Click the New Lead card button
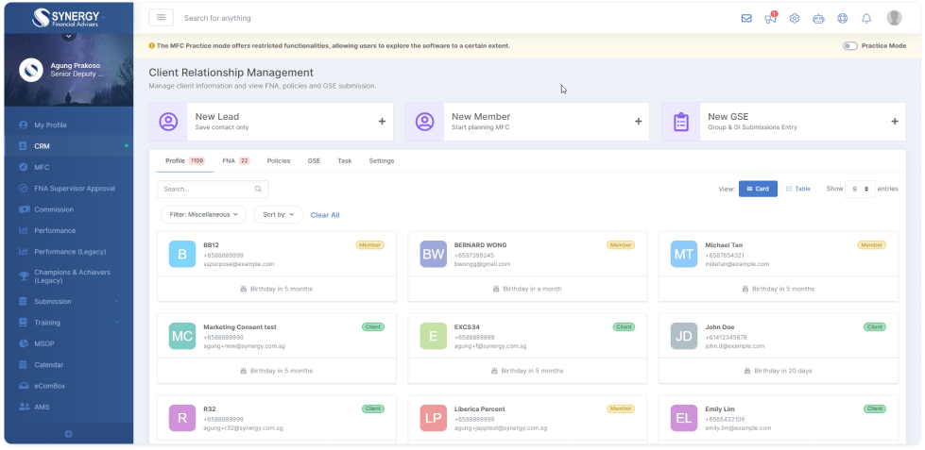This screenshot has height=450, width=925. coord(270,122)
